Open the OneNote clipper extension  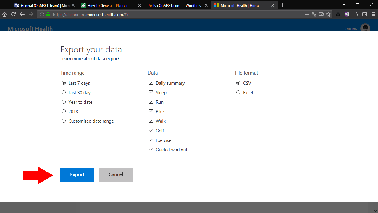point(347,14)
